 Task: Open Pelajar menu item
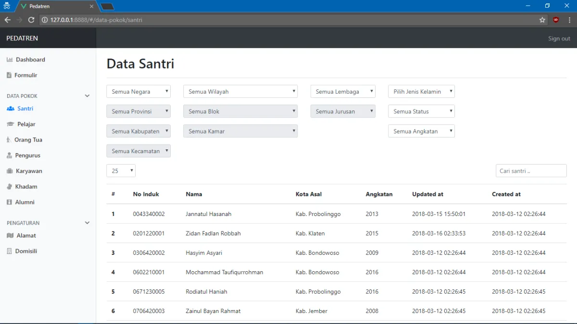point(26,124)
